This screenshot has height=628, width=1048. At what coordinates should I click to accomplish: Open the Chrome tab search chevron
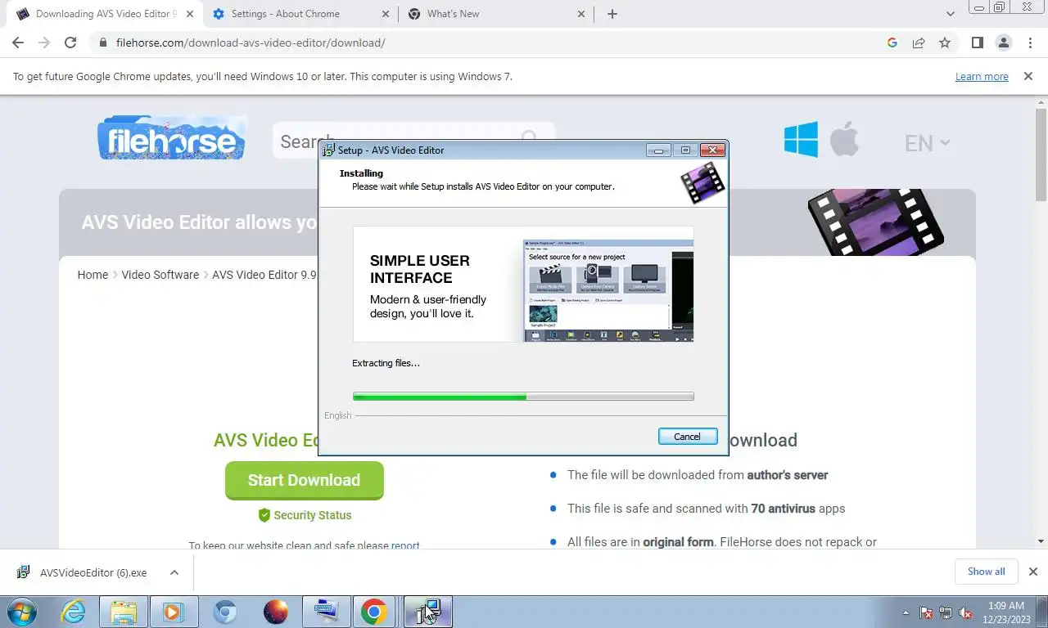(x=951, y=14)
